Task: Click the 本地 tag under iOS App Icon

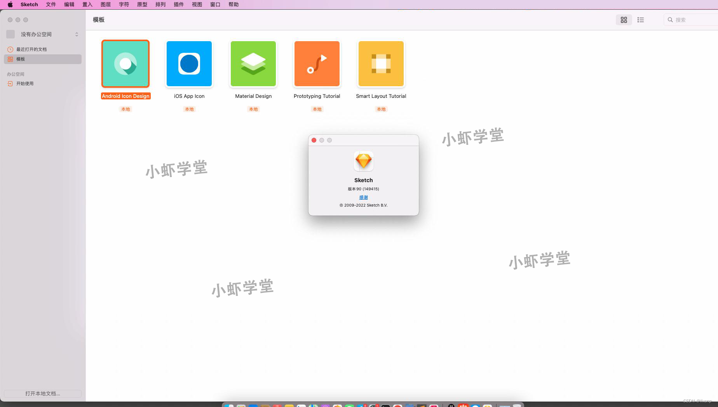Action: [189, 109]
